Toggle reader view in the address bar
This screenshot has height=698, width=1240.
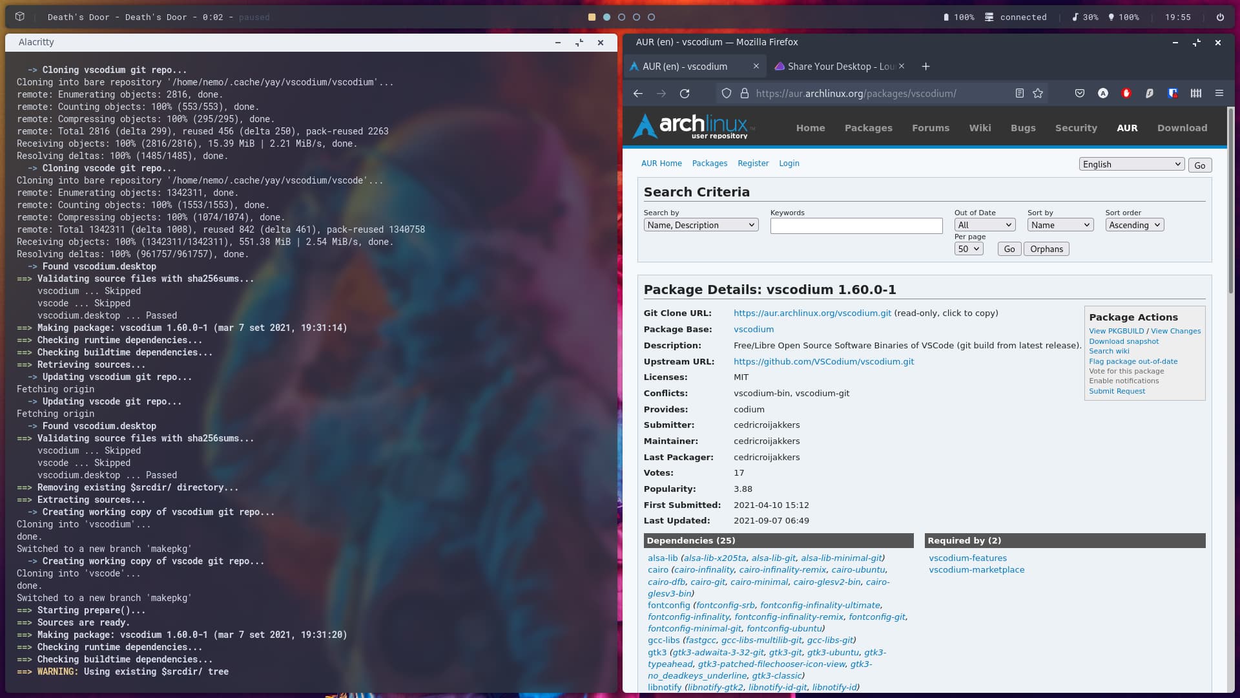[x=1019, y=94]
